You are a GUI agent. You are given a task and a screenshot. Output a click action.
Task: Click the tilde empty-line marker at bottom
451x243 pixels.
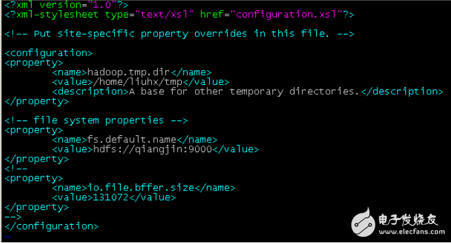point(7,237)
